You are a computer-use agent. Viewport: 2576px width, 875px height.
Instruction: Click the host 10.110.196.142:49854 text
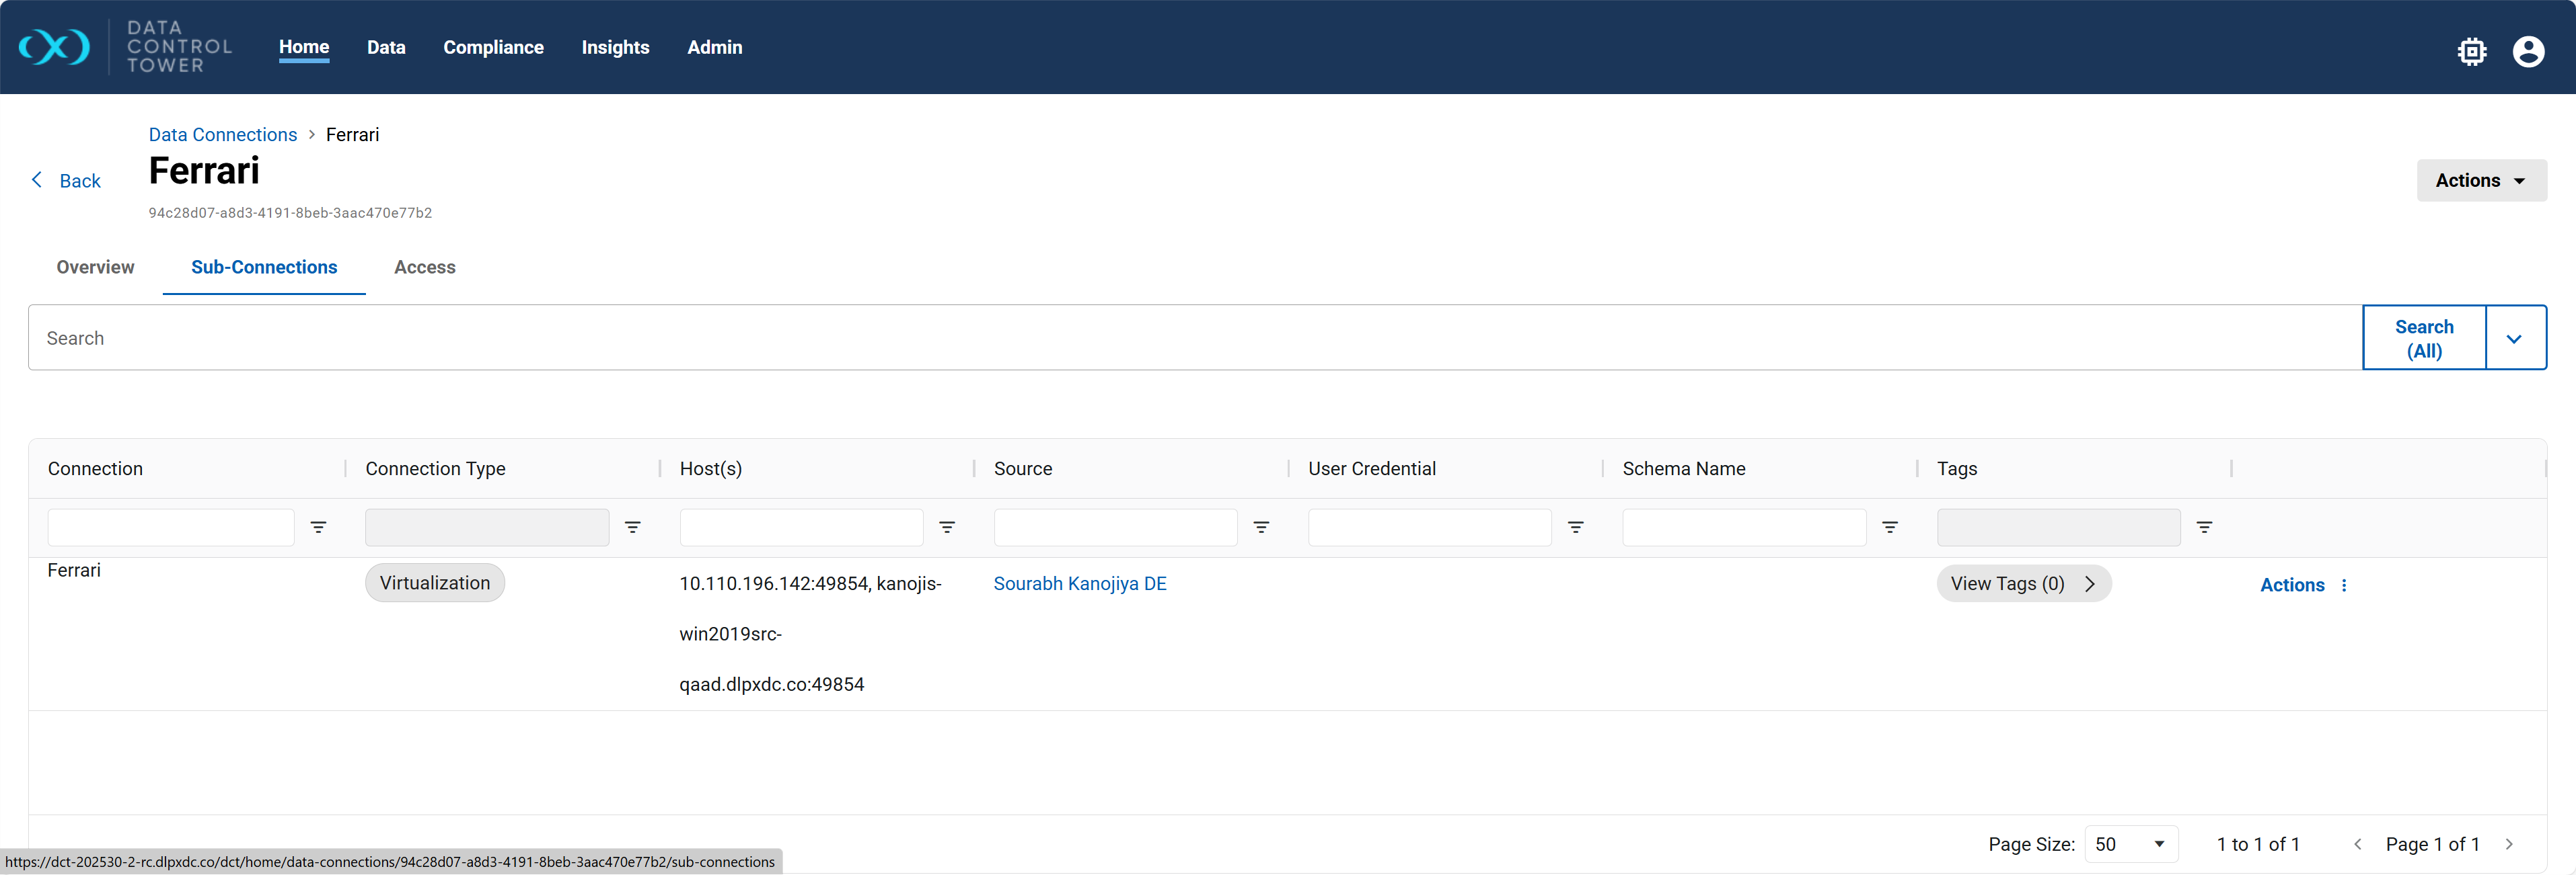pos(774,583)
